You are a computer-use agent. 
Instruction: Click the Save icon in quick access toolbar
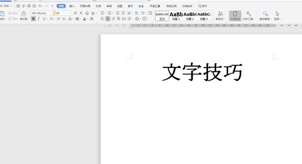tap(18, 6)
